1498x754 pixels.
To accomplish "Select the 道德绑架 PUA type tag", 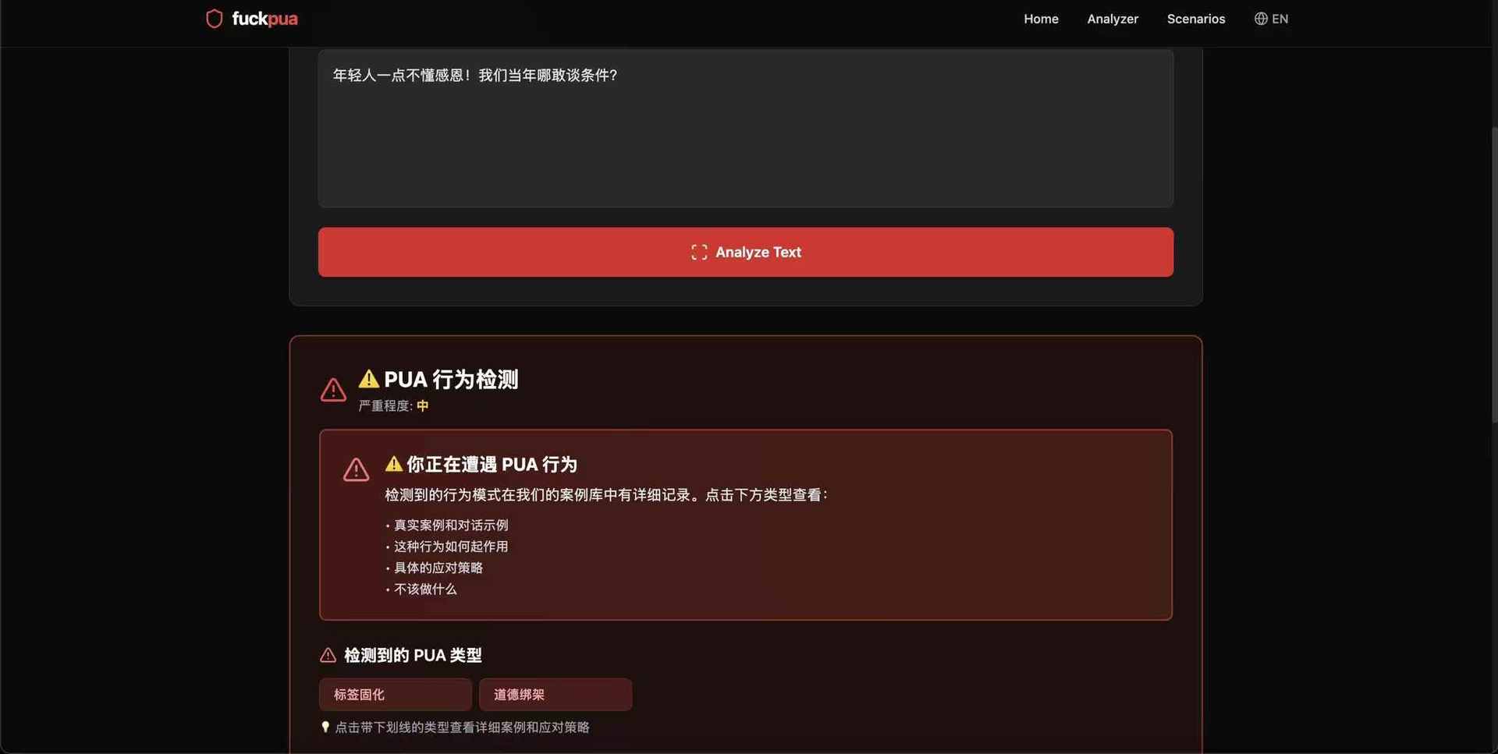I will [x=555, y=694].
